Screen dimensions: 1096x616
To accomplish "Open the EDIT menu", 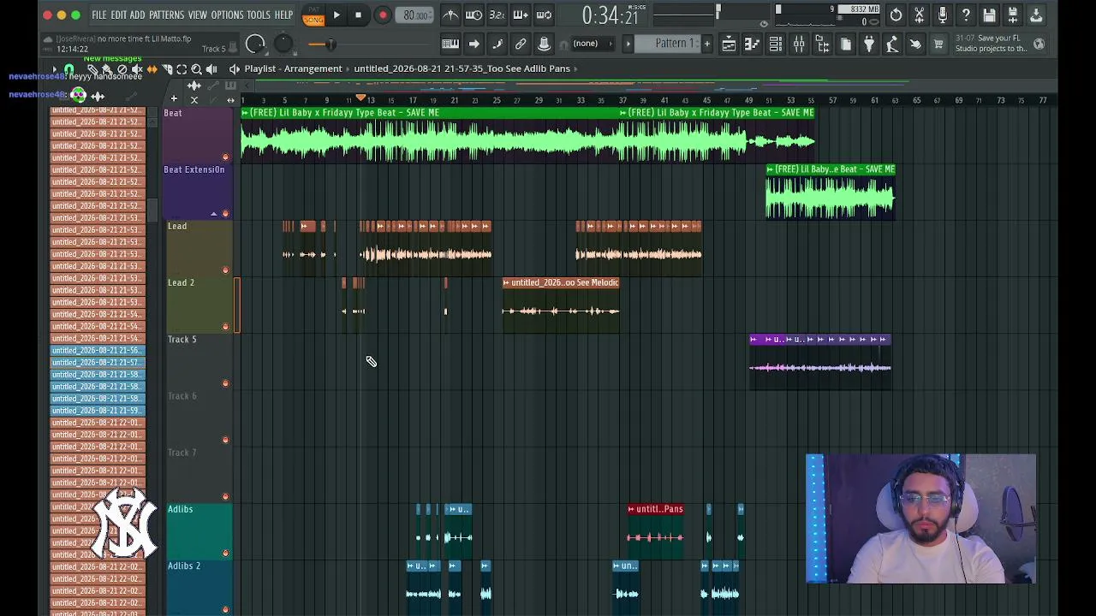I will [x=118, y=15].
